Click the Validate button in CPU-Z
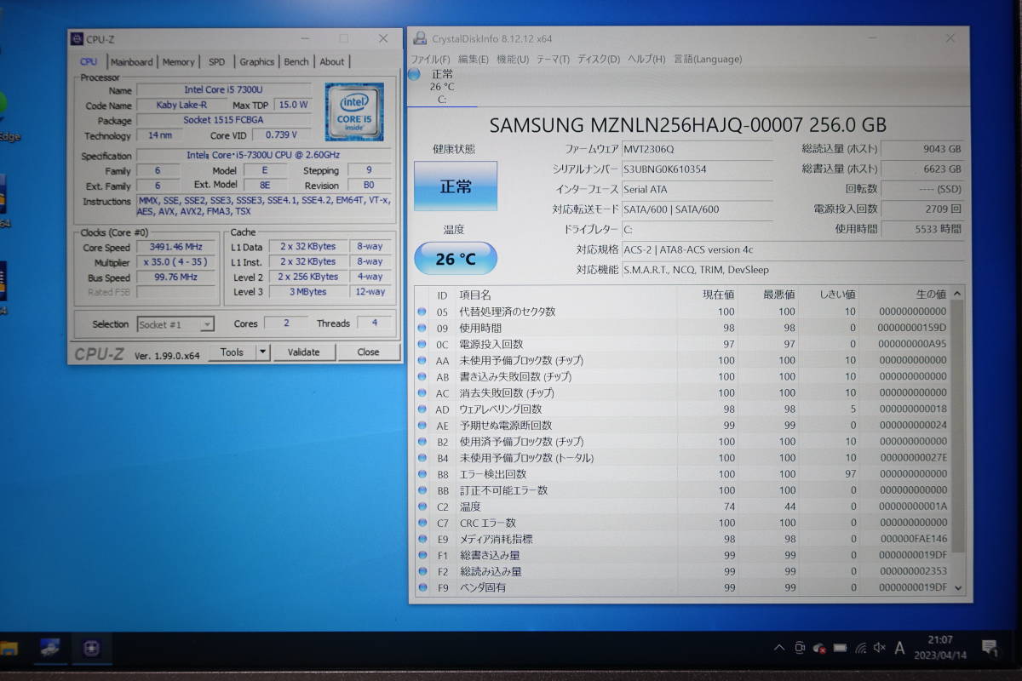Screen dimensions: 1022x681 (x=304, y=352)
